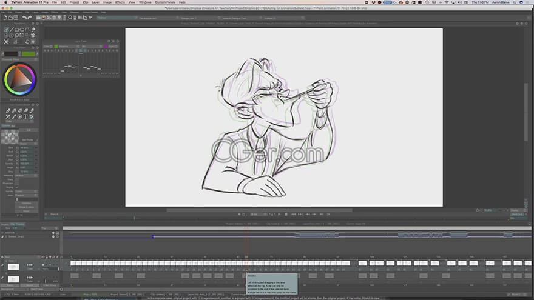Select the rightmost brush of the top row
Screen dimensions: 534x300
pos(32,110)
